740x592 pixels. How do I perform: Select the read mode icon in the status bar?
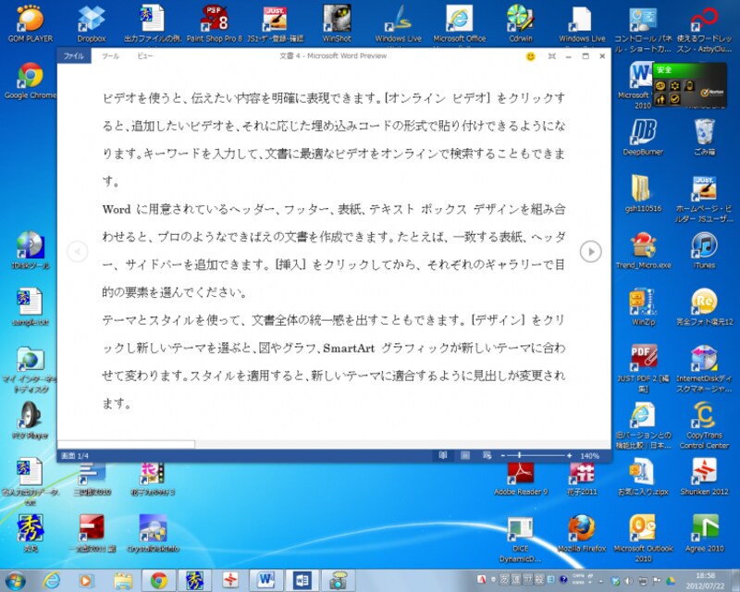pos(445,454)
